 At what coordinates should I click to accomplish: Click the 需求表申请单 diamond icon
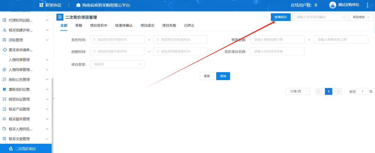(4, 50)
